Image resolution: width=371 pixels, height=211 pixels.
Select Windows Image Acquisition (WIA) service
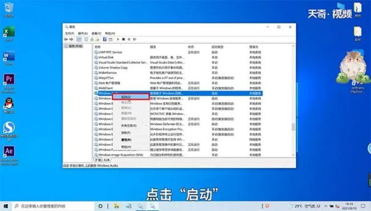(x=178, y=155)
